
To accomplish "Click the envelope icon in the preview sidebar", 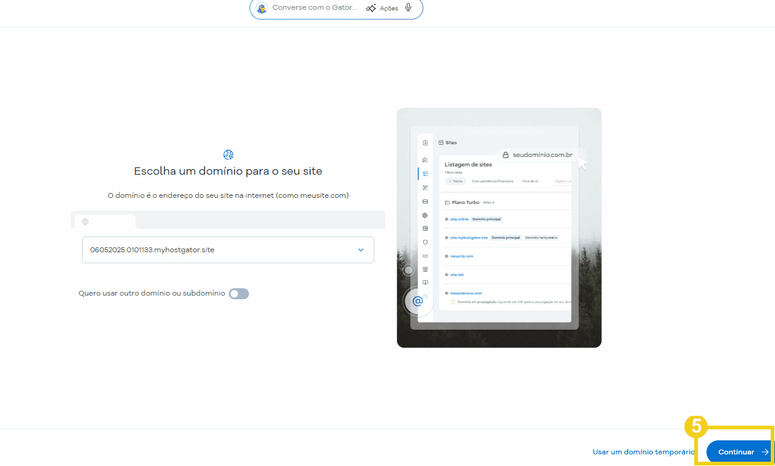I will pyautogui.click(x=425, y=201).
